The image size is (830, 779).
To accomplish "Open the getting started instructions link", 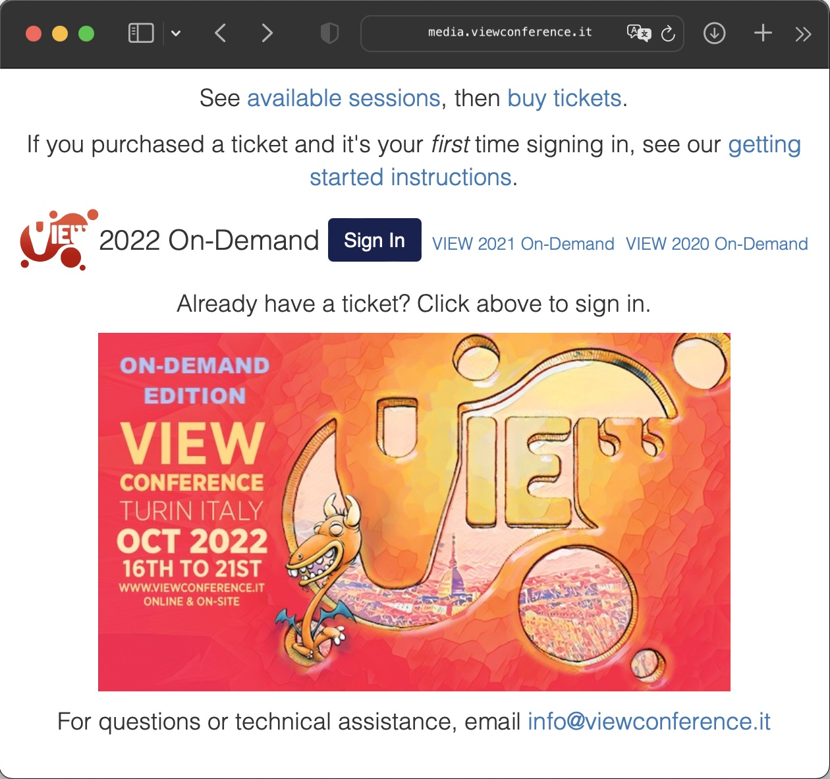I will (555, 161).
